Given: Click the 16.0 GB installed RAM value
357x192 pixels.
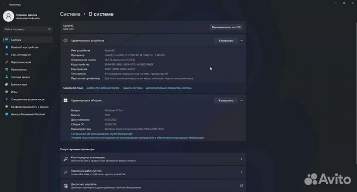Looking at the screenshot, I should 120,60.
